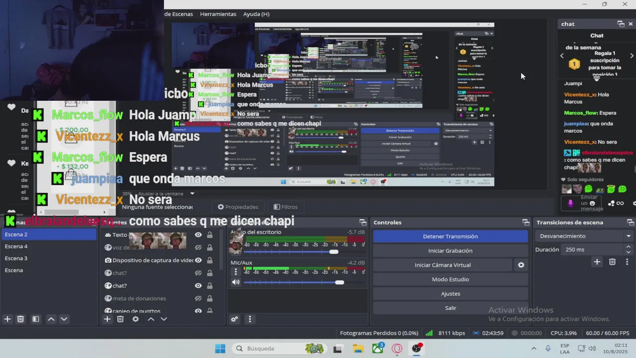Select the scene named Escena
636x358 pixels.
point(49,270)
